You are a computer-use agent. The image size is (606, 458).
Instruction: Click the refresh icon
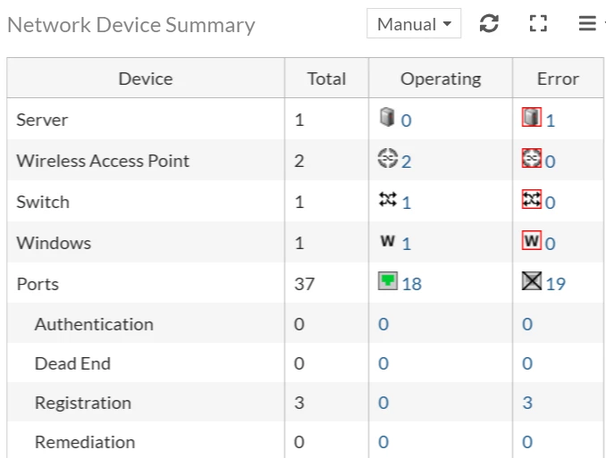click(x=489, y=23)
